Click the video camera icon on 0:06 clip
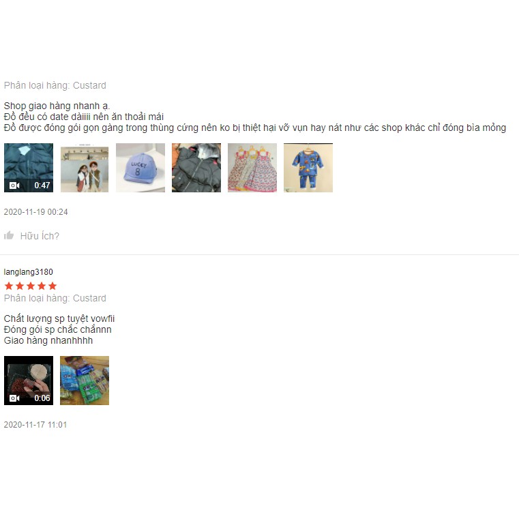519x519 pixels. coord(14,398)
